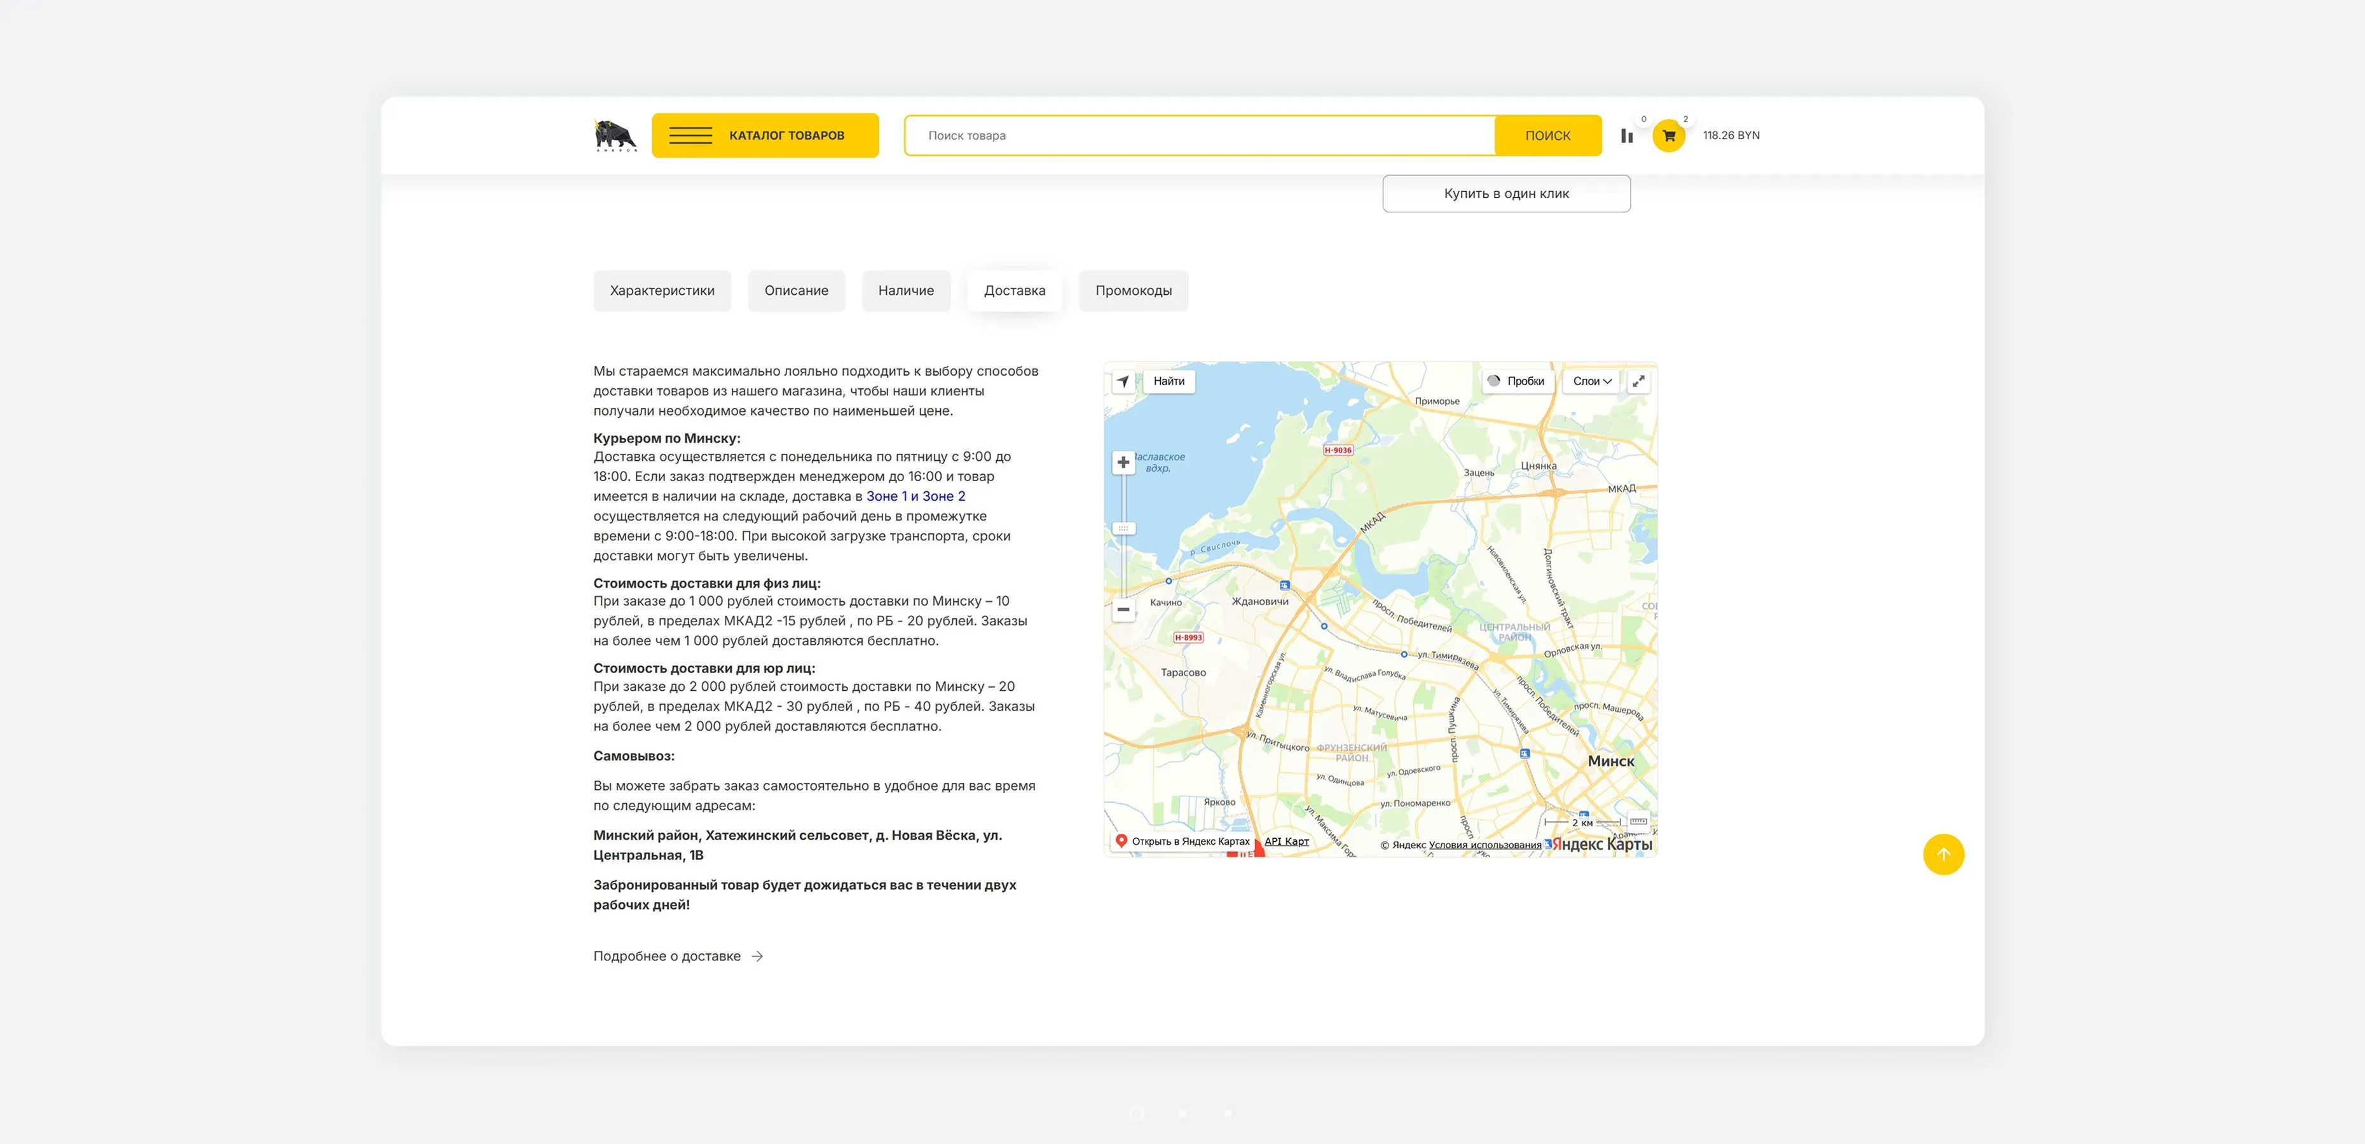Viewport: 2365px width, 1144px height.
Task: Zoom in the map with plus button
Action: 1123,462
